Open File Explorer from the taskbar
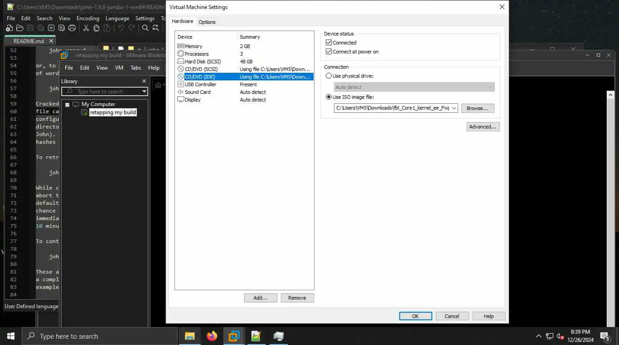 (x=190, y=336)
